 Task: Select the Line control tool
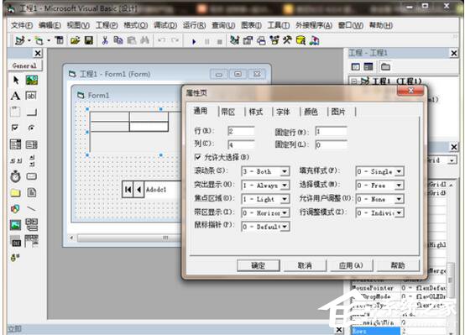pos(31,208)
